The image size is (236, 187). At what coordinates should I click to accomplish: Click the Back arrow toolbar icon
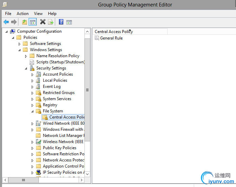coord(6,22)
